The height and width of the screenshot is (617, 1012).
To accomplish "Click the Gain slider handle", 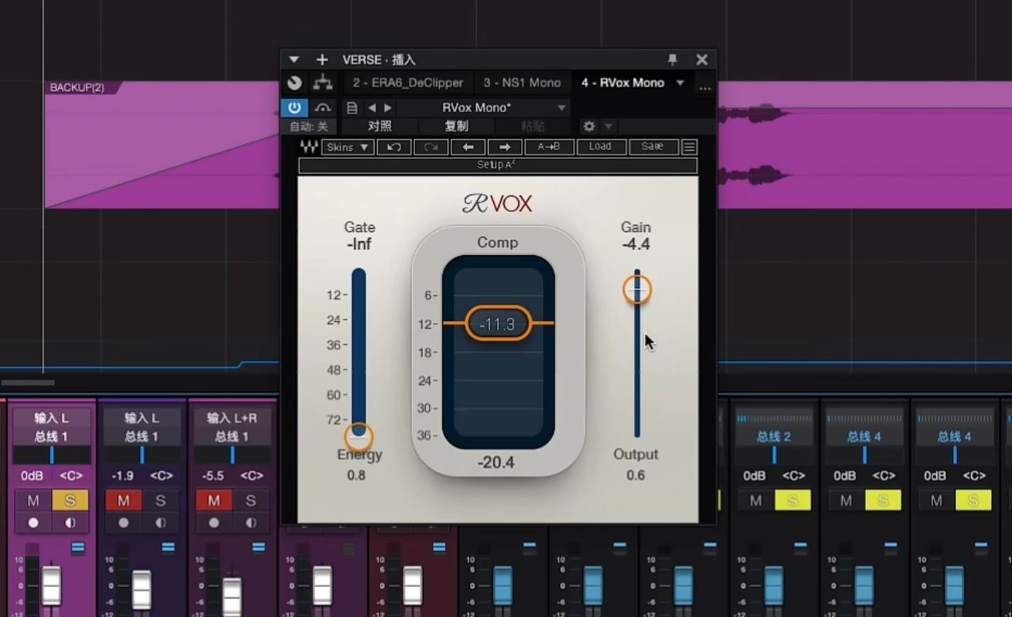I will click(637, 290).
